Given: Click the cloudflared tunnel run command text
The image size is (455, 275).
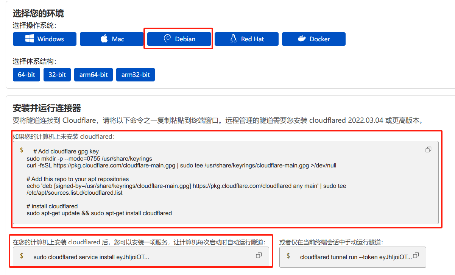Looking at the screenshot, I should tap(356, 257).
